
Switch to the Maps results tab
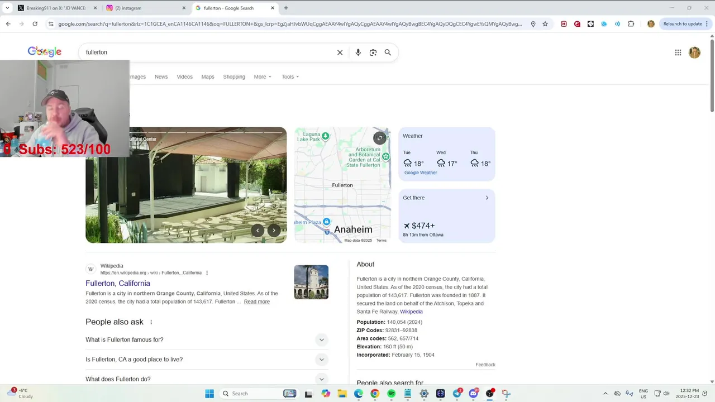(x=208, y=76)
